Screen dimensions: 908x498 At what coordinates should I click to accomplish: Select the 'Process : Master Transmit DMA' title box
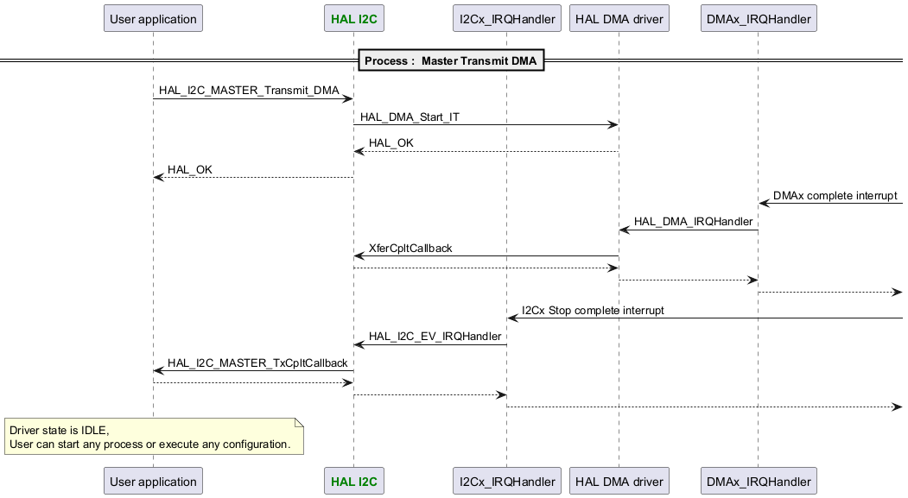tap(451, 60)
